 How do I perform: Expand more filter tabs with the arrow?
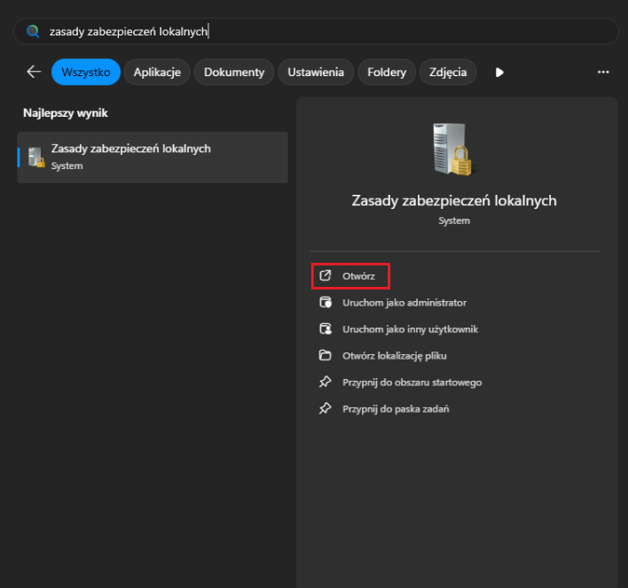(x=499, y=72)
